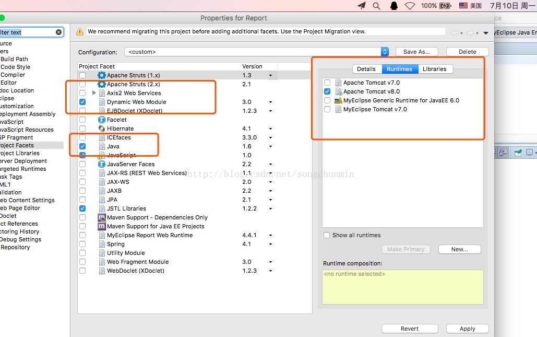The width and height of the screenshot is (537, 337).
Task: Click the Wi-Fi status icon
Action: [x=410, y=6]
